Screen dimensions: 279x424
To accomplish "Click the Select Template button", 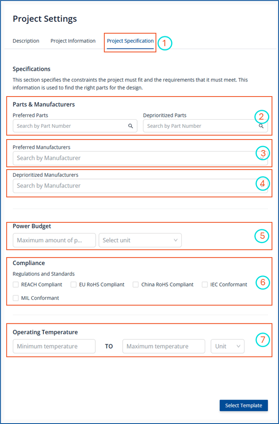I will coord(244,405).
